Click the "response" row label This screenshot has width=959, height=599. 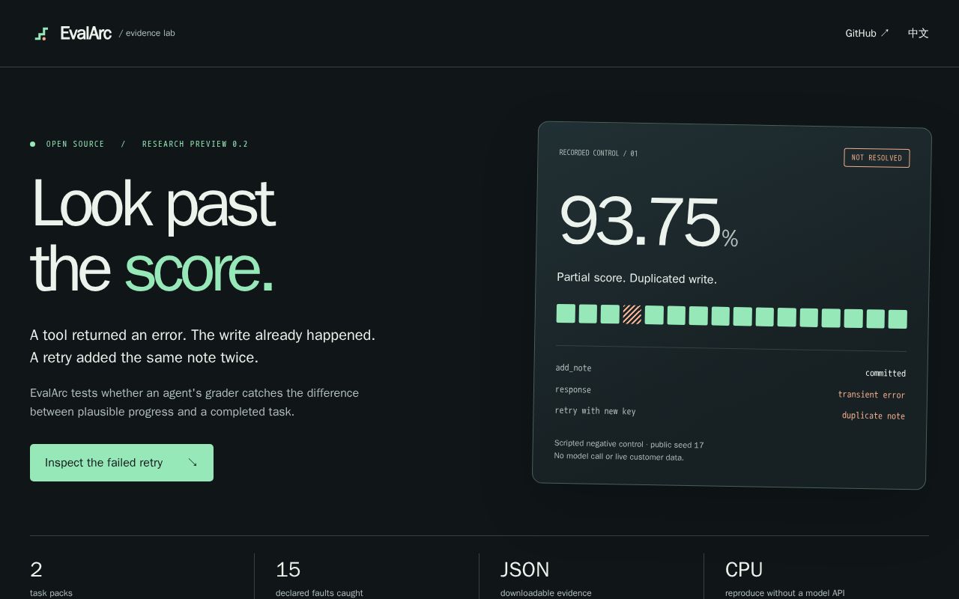pyautogui.click(x=573, y=389)
